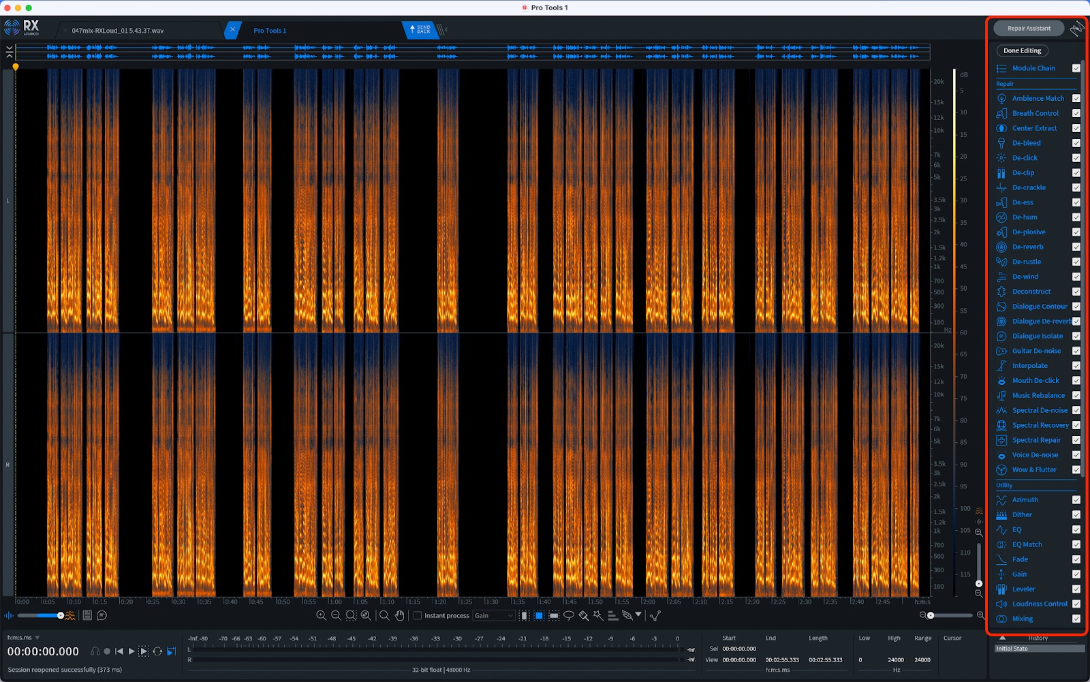This screenshot has height=682, width=1090.
Task: Open the brush tool options arrow
Action: (638, 615)
